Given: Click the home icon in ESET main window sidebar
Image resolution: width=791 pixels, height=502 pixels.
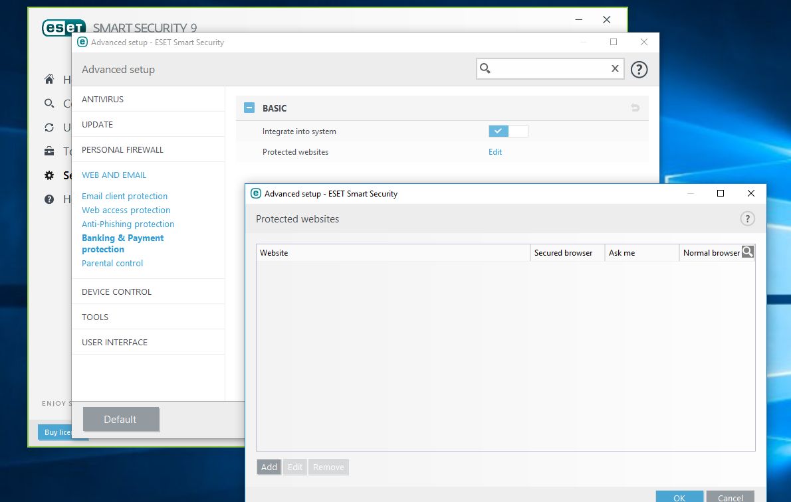Looking at the screenshot, I should click(49, 79).
